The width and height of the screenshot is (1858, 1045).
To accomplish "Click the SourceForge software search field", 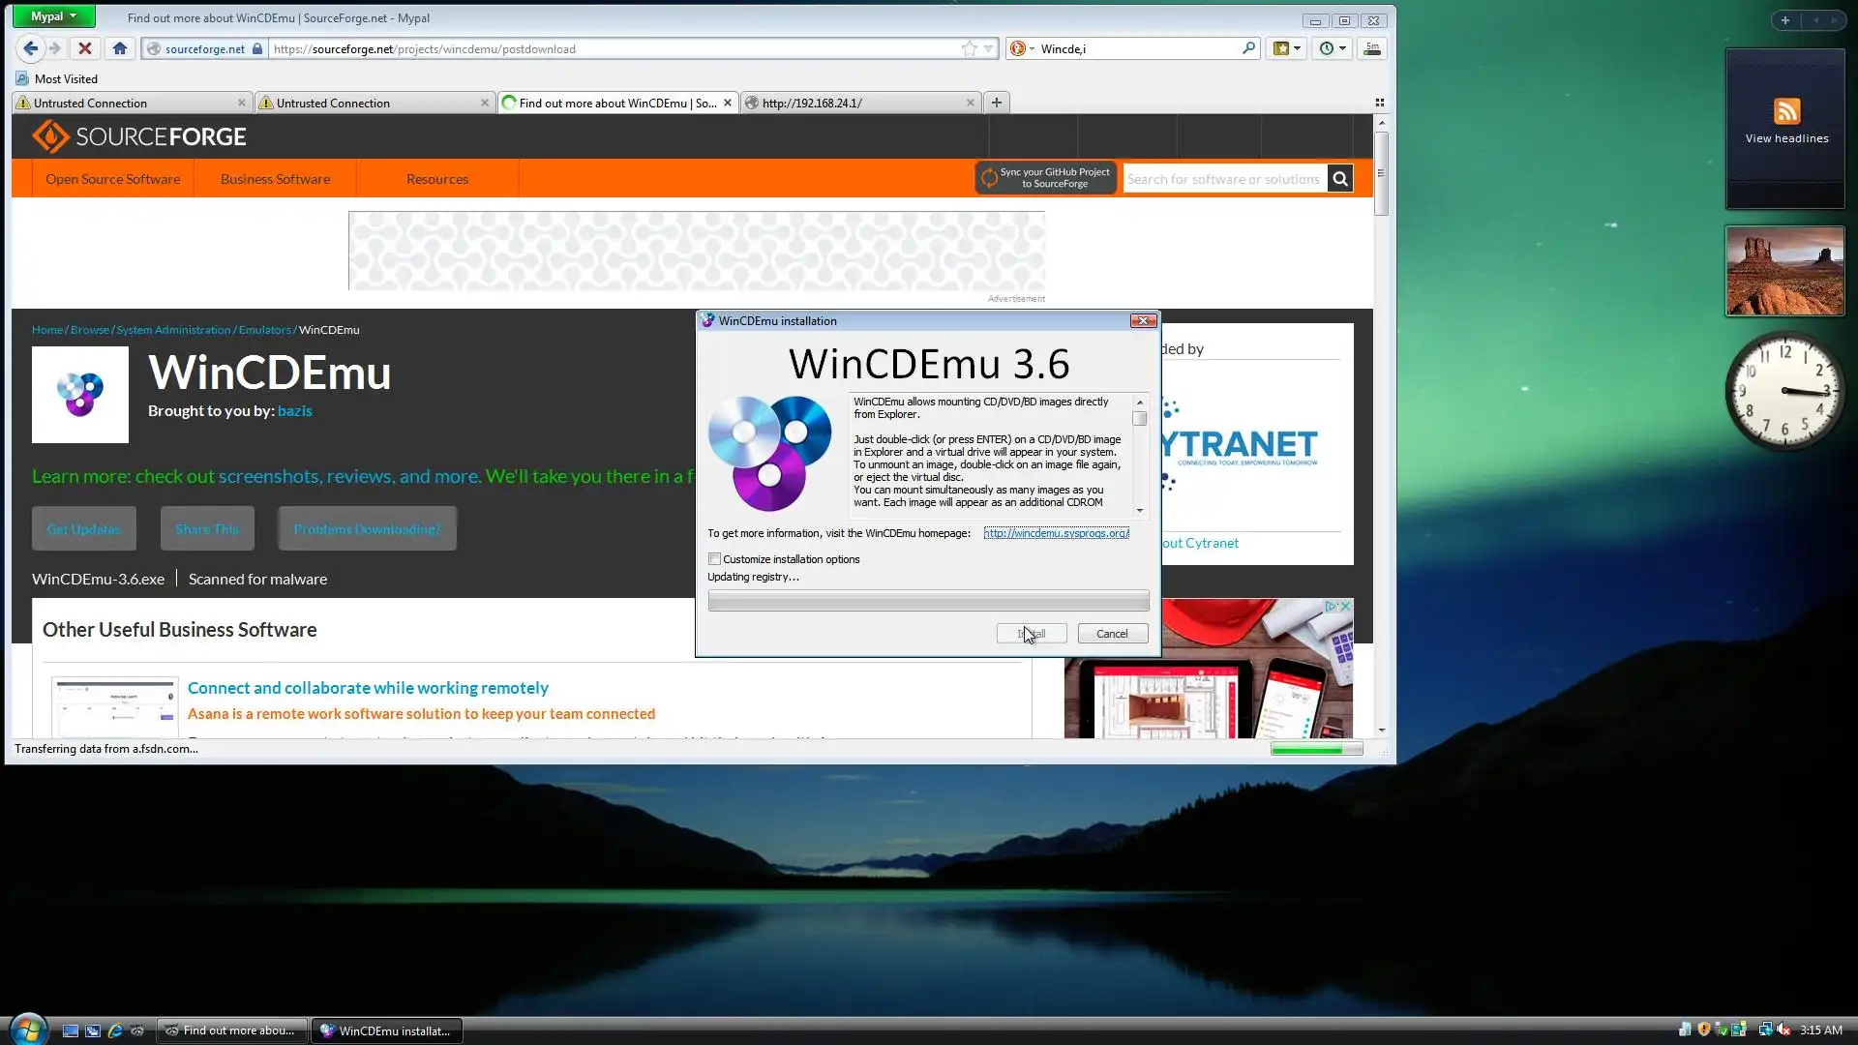I will (1223, 179).
